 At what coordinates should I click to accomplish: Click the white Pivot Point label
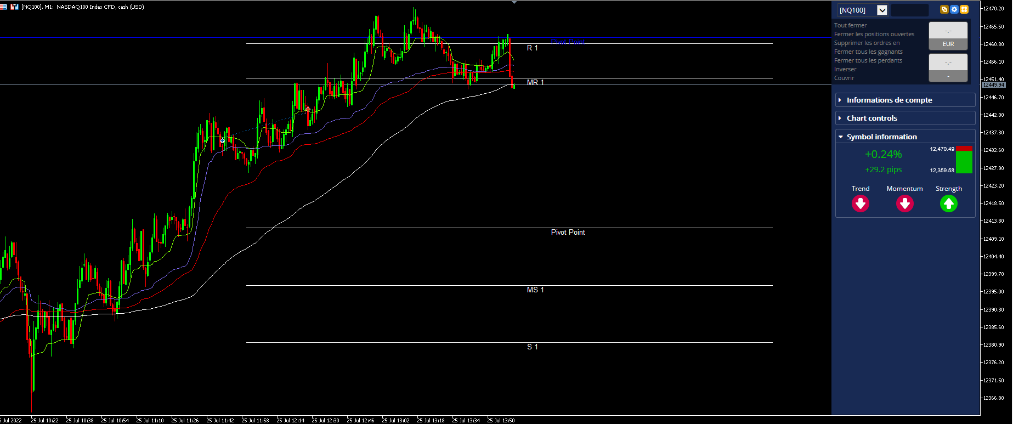coord(568,232)
